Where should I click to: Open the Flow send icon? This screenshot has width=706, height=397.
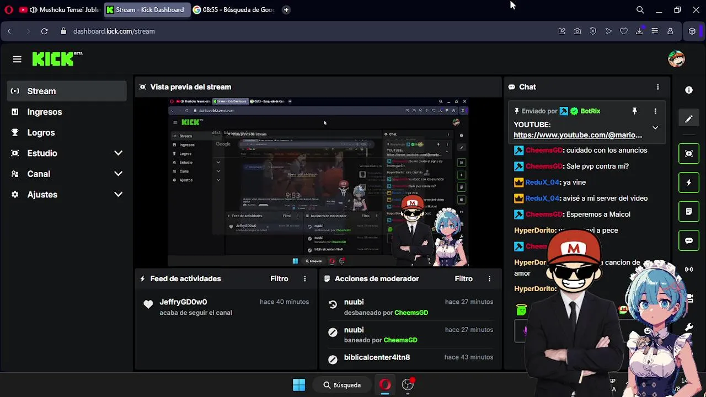[608, 31]
